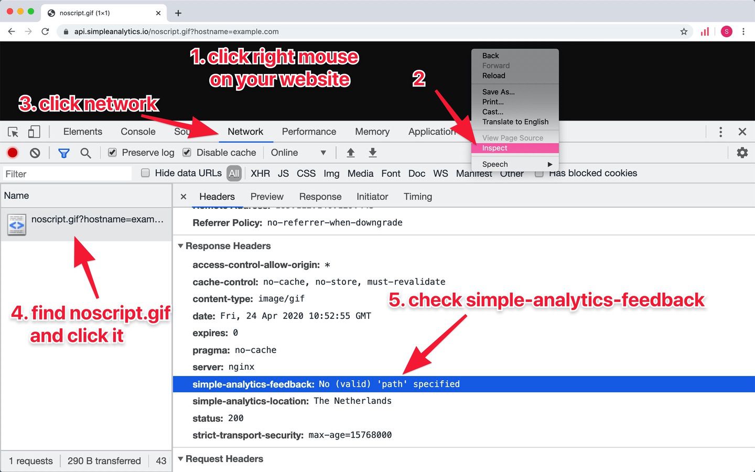Reload the page with the refresh icon
This screenshot has width=755, height=472.
(x=45, y=31)
